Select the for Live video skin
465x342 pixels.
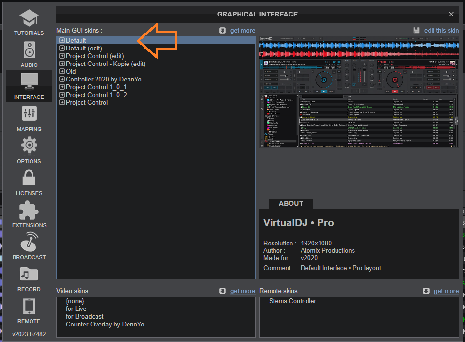[76, 309]
